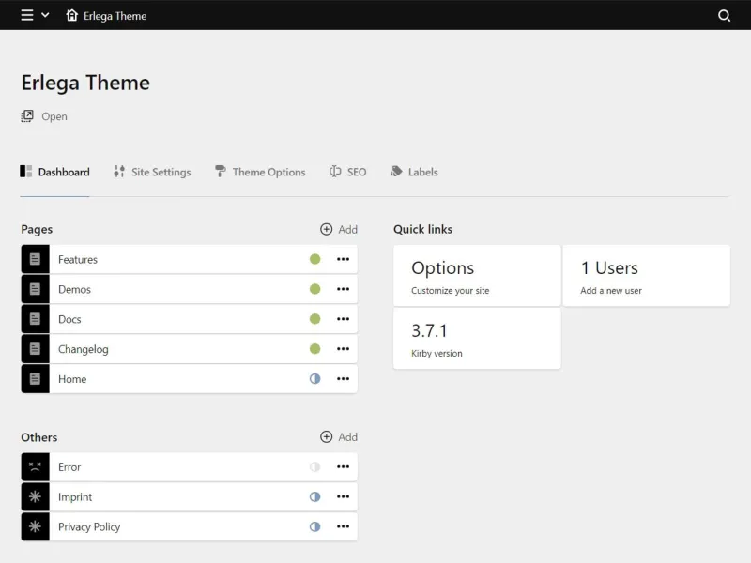Open the breadcrumb chevron dropdown

pyautogui.click(x=44, y=16)
